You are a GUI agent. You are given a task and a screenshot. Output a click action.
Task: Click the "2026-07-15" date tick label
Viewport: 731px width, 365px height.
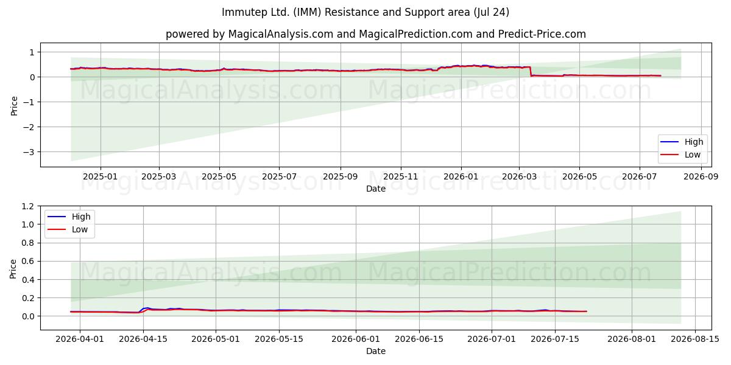(555, 339)
